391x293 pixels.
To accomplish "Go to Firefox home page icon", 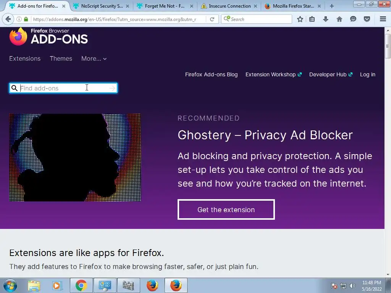I will 339,19.
